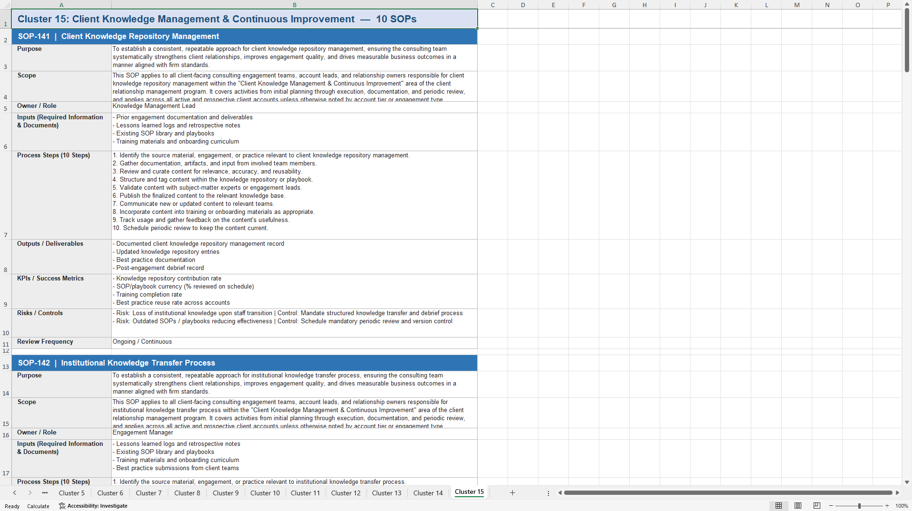Open Cluster 12 sheet
The height and width of the screenshot is (511, 912).
346,493
